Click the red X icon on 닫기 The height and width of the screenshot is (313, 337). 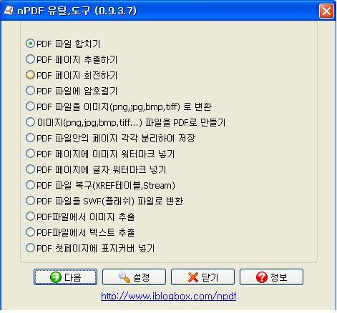tap(193, 277)
